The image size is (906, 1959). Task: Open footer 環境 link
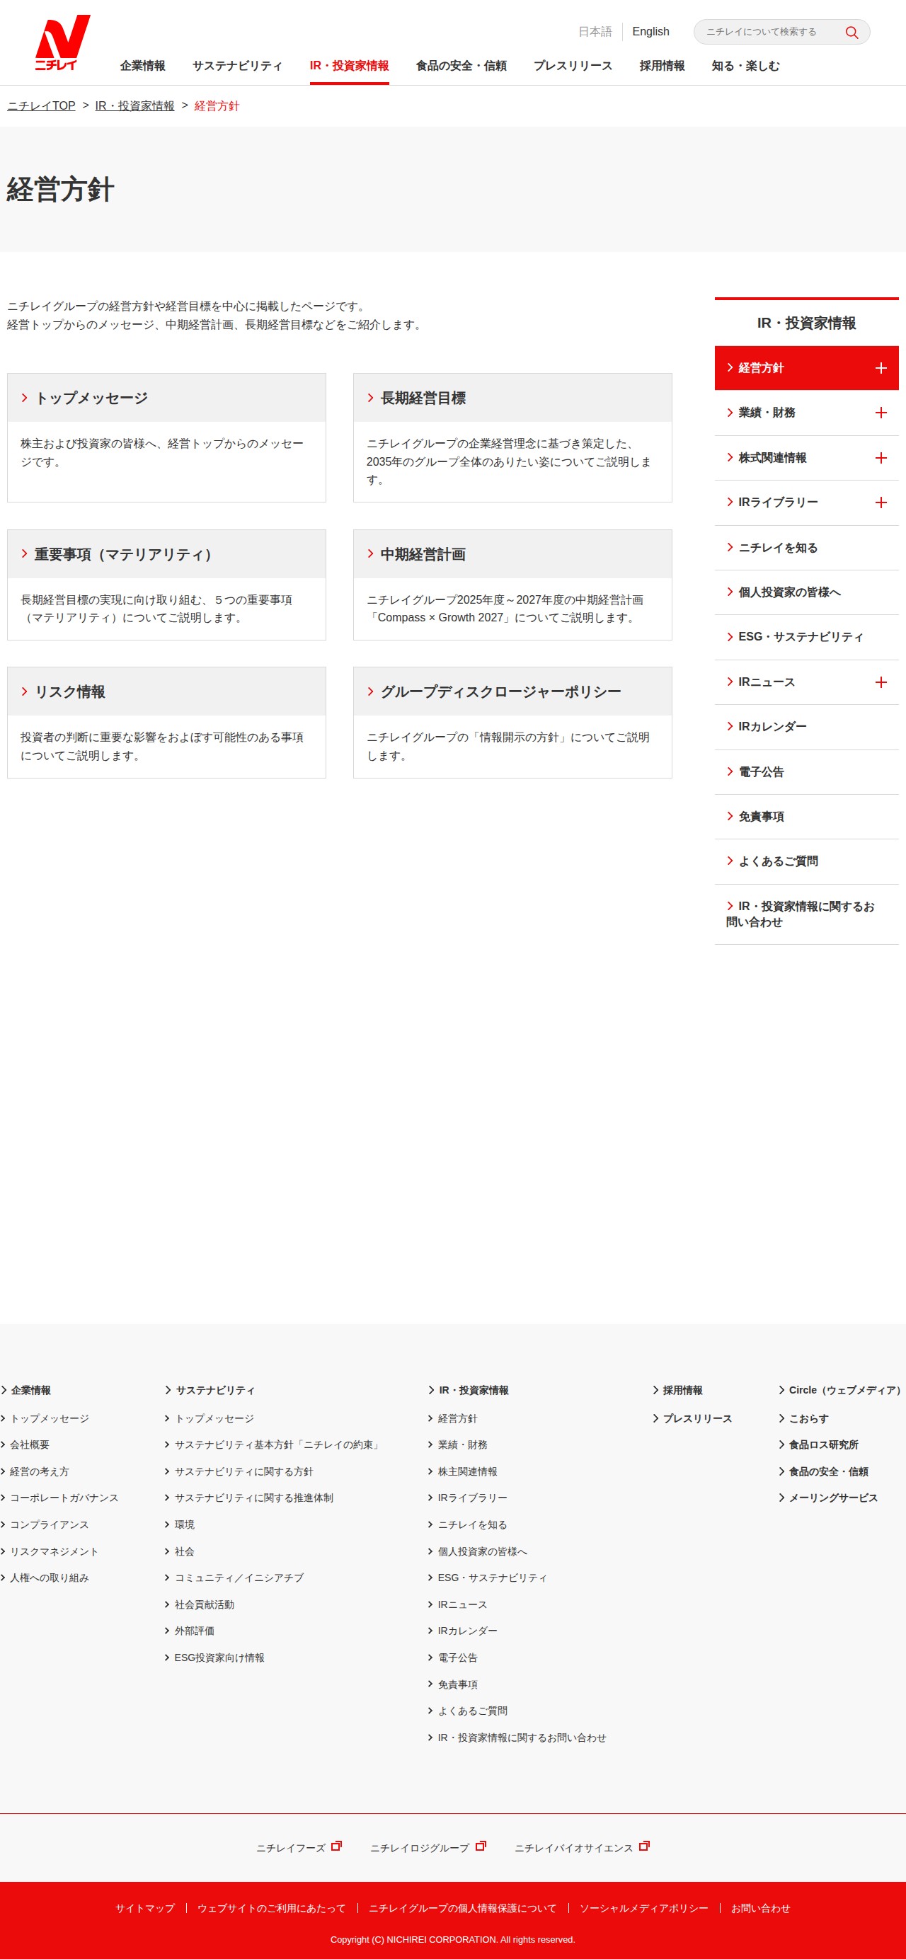pos(184,1524)
